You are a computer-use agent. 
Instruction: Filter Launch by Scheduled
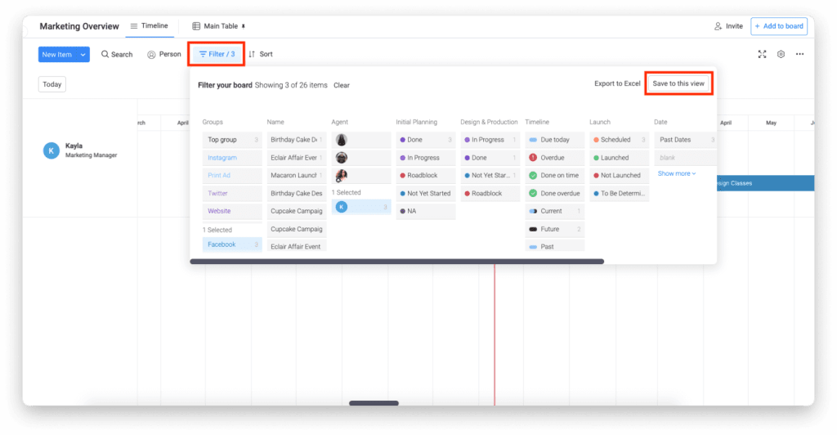click(x=620, y=140)
